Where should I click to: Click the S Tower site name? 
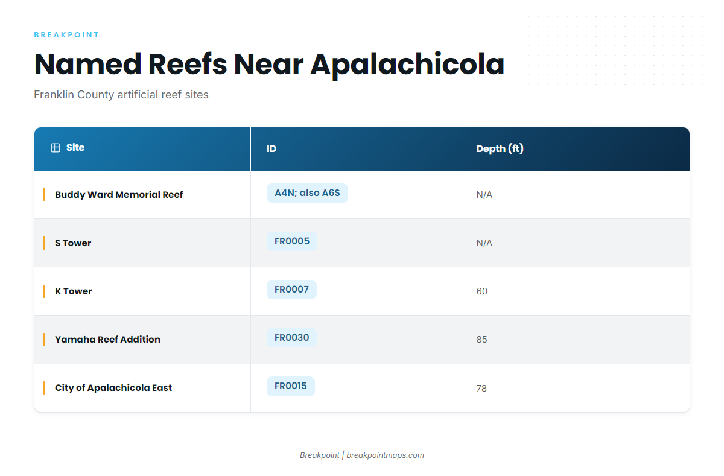pos(73,243)
